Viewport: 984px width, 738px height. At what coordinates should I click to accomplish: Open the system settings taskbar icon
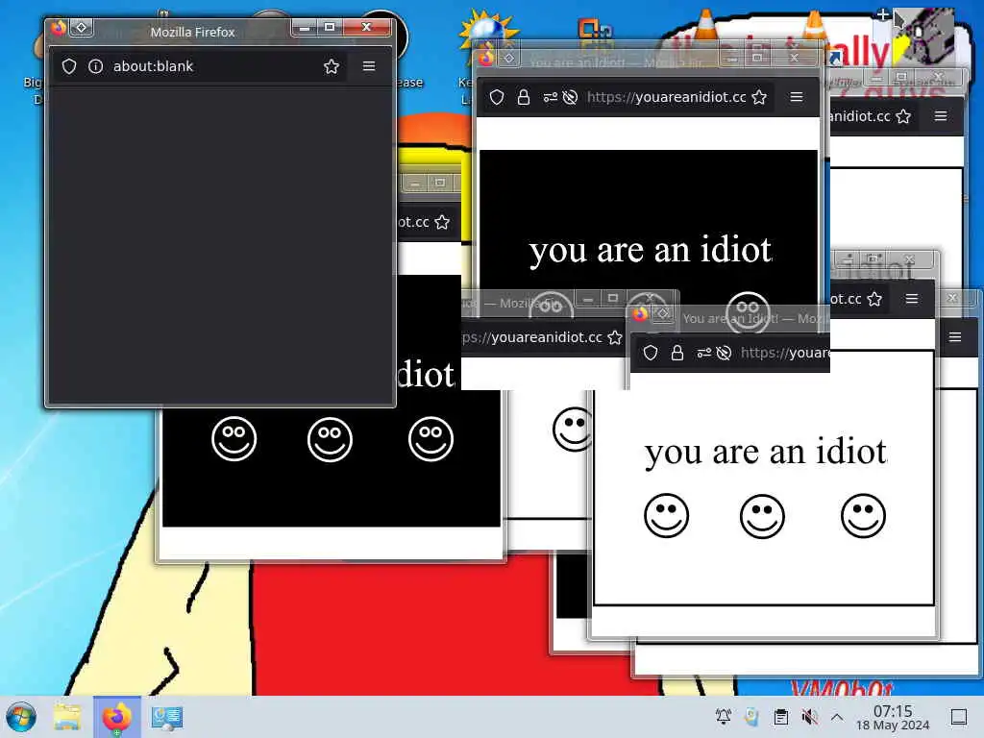(167, 717)
